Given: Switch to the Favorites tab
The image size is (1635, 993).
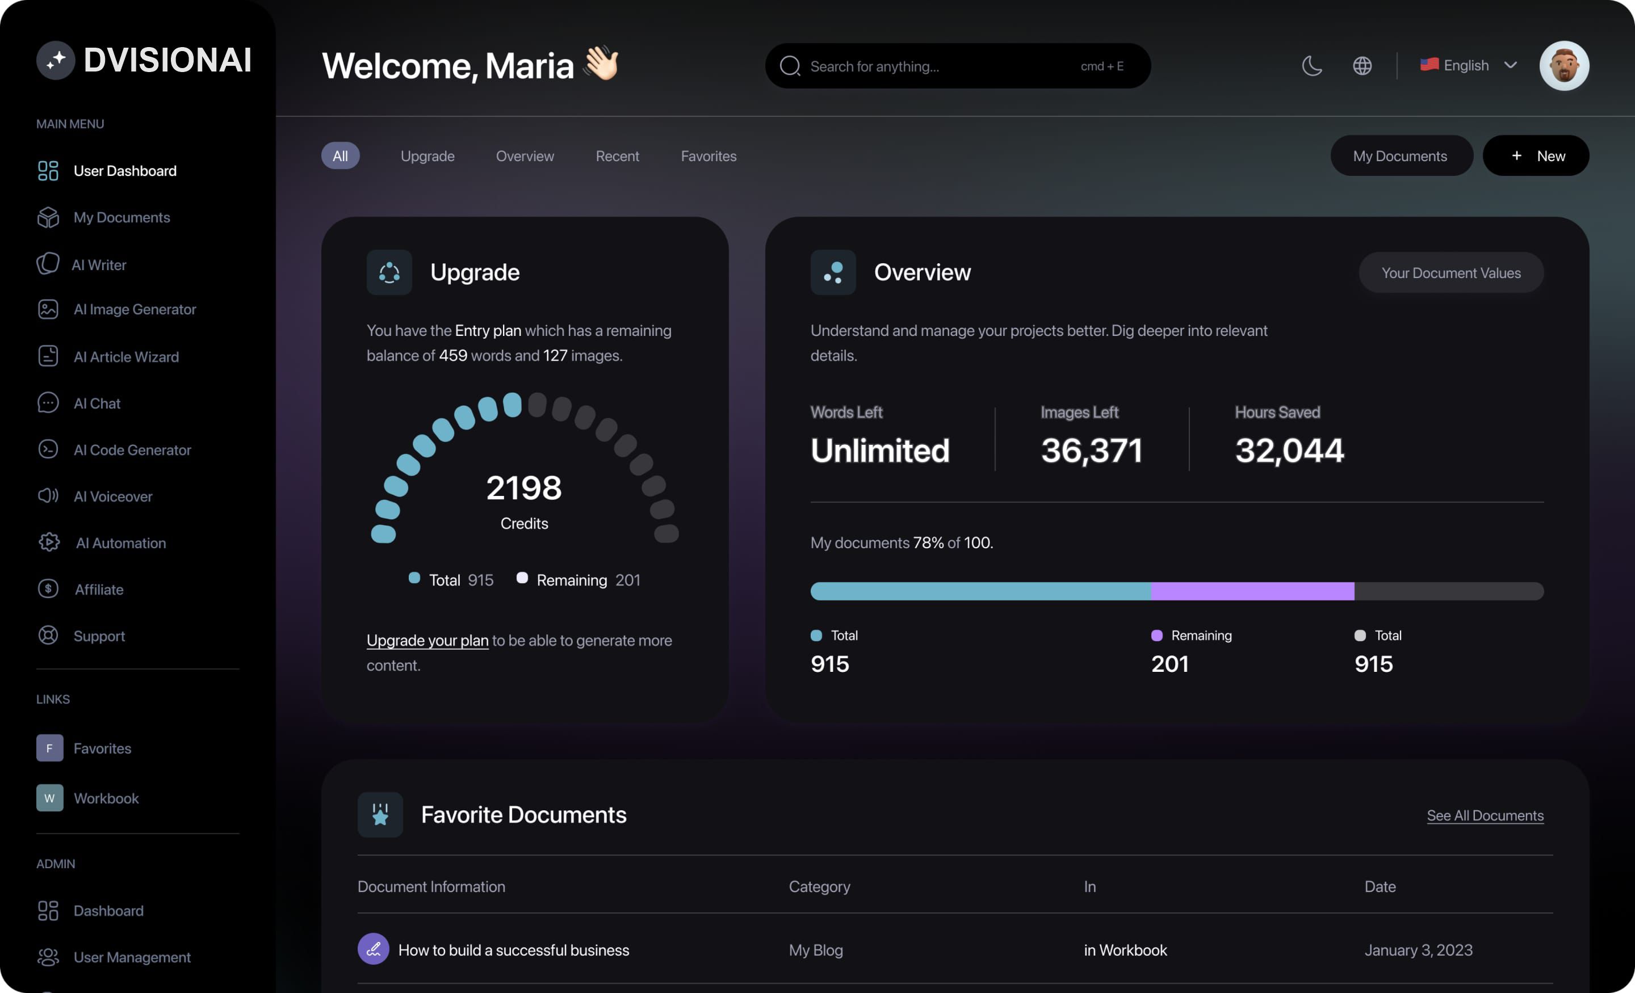Looking at the screenshot, I should click(708, 156).
